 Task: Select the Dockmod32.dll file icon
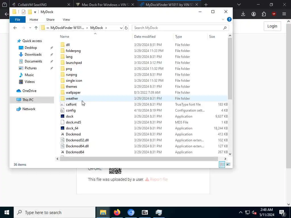pyautogui.click(x=63, y=140)
